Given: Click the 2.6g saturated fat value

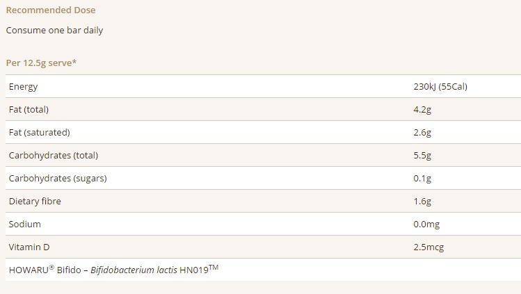Looking at the screenshot, I should pos(422,132).
